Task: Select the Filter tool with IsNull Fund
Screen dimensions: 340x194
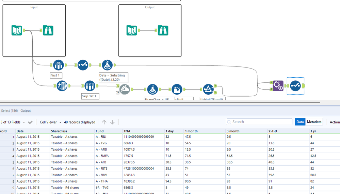Action: coord(208,89)
